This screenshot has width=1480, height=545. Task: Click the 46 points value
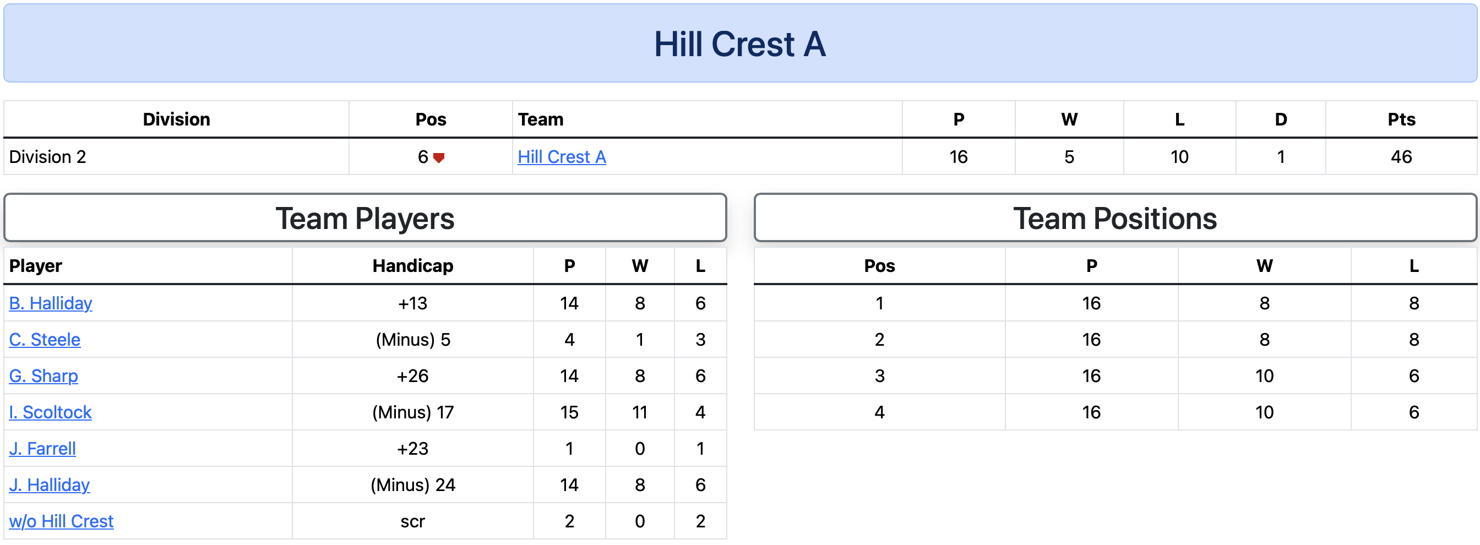pos(1401,157)
